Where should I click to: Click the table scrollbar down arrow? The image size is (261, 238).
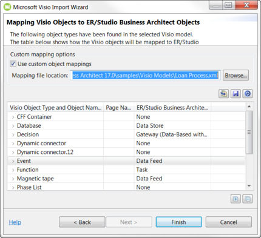pos(249,186)
